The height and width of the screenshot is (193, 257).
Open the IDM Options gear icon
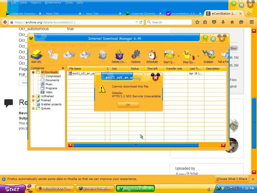tap(136, 56)
